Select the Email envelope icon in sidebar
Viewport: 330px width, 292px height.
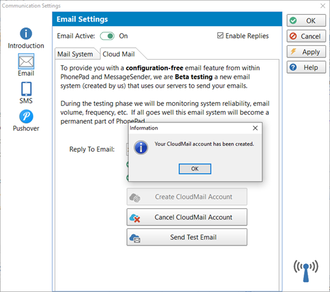point(26,62)
